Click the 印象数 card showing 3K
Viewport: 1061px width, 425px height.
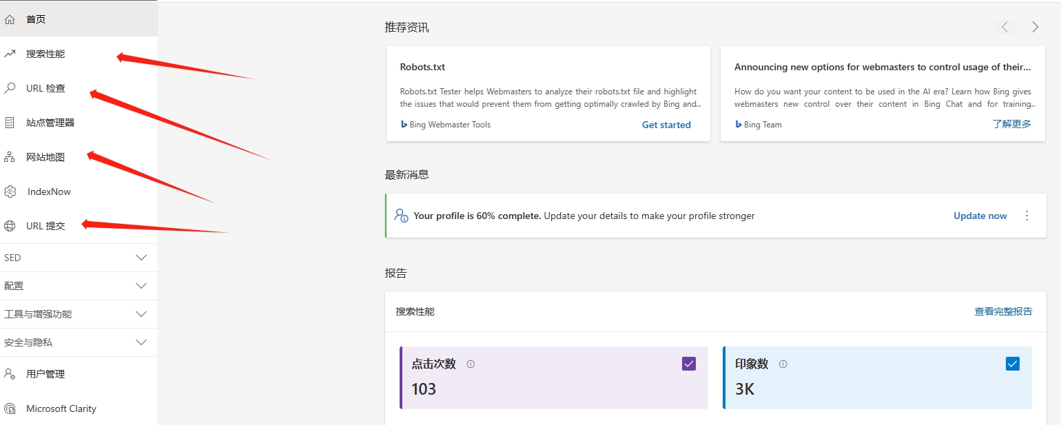(877, 377)
